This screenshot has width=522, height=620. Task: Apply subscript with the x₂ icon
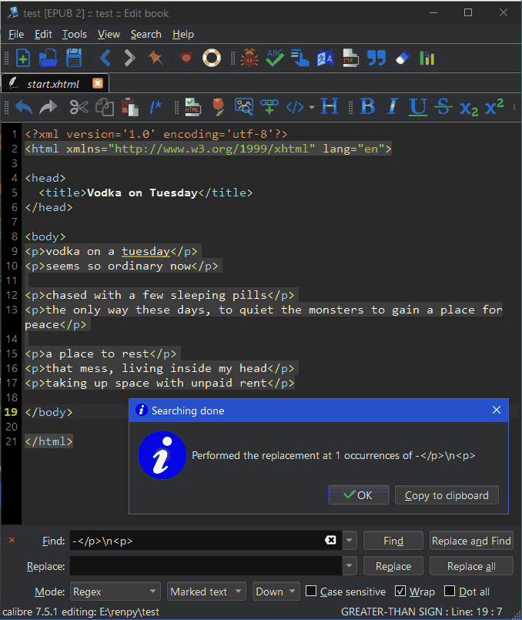469,109
